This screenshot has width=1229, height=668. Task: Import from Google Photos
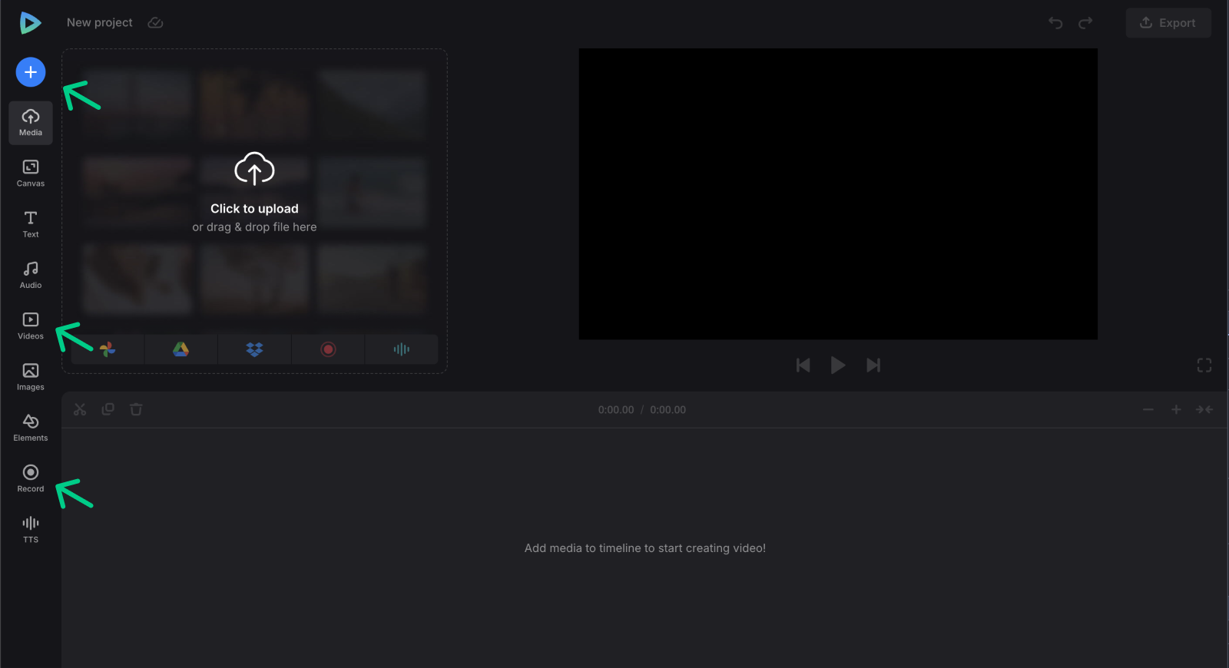click(108, 349)
